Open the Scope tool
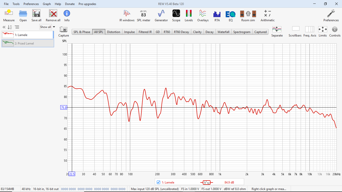 tap(176, 15)
